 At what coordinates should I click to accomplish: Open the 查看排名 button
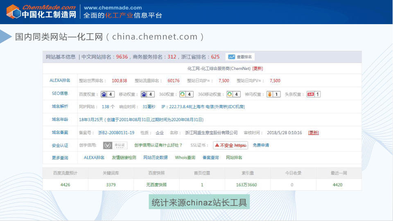(240, 57)
